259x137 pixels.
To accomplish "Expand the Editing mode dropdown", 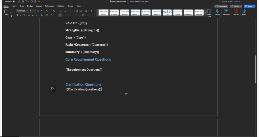I will [236, 6].
